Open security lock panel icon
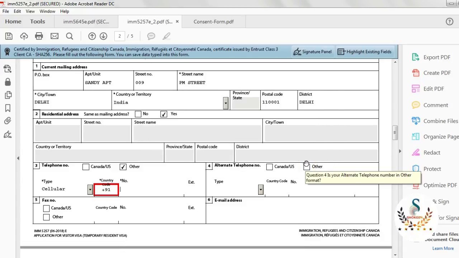This screenshot has height=258, width=459. click(8, 82)
